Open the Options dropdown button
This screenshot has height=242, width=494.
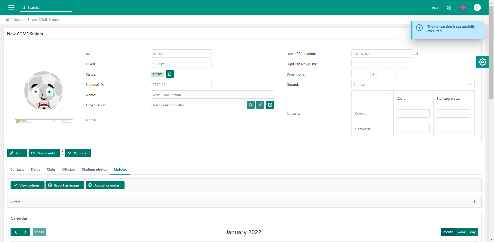(78, 153)
